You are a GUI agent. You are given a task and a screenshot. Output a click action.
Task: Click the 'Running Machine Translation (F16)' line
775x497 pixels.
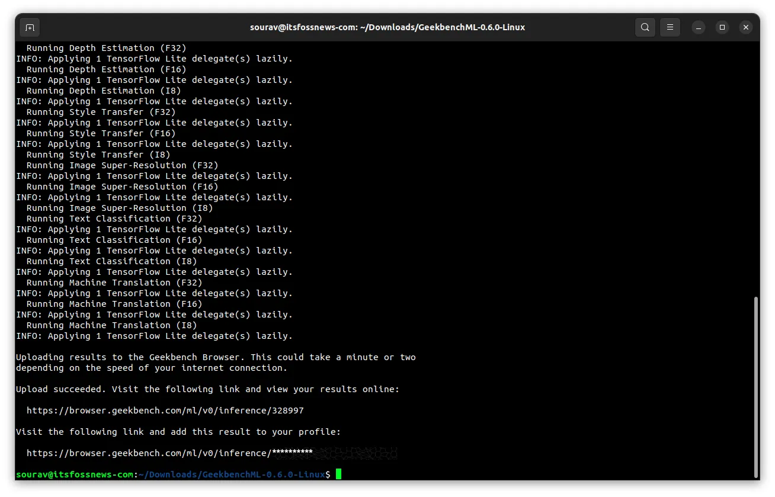coord(114,304)
